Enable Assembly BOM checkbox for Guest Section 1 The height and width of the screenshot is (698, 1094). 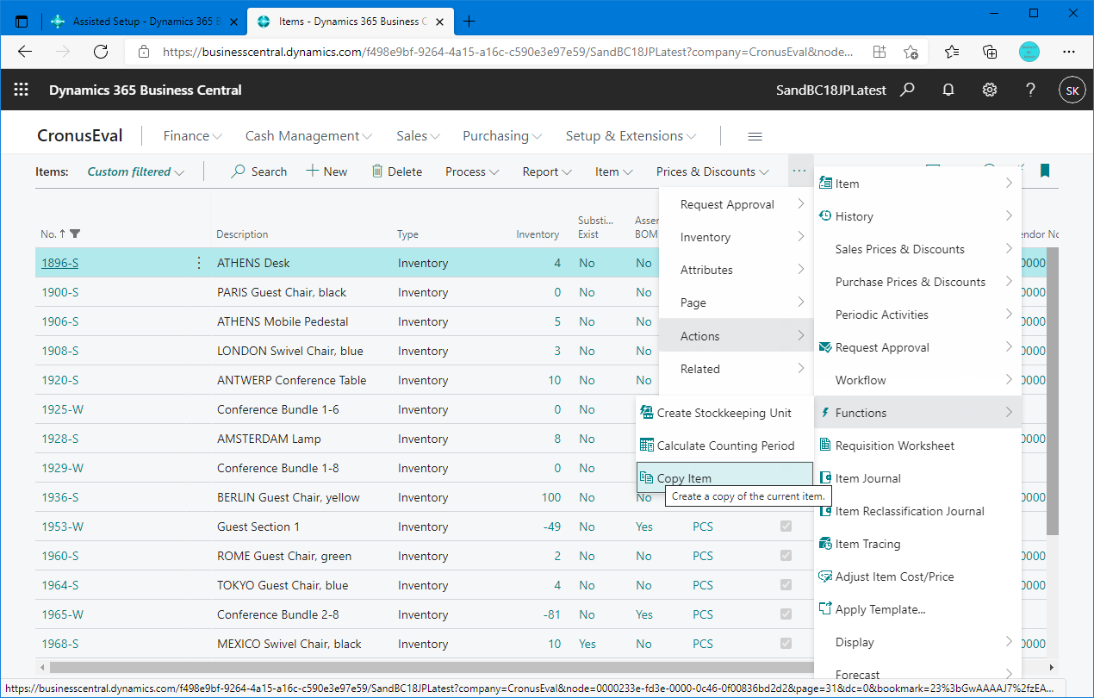coord(785,526)
